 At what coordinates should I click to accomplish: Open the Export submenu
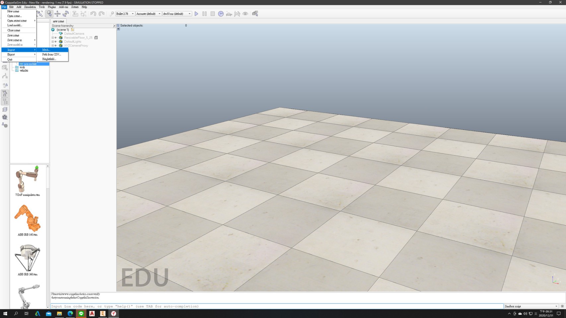point(19,54)
